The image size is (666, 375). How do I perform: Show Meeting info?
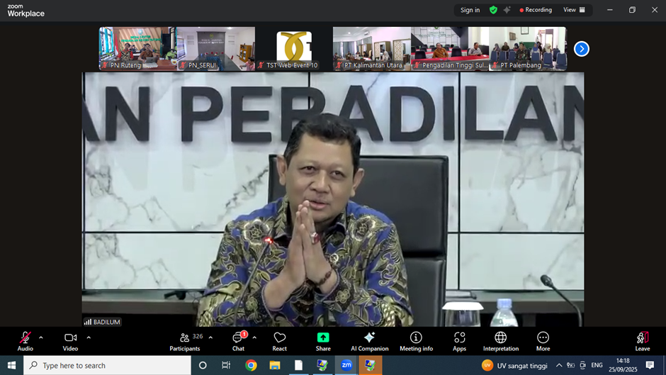coord(416,341)
